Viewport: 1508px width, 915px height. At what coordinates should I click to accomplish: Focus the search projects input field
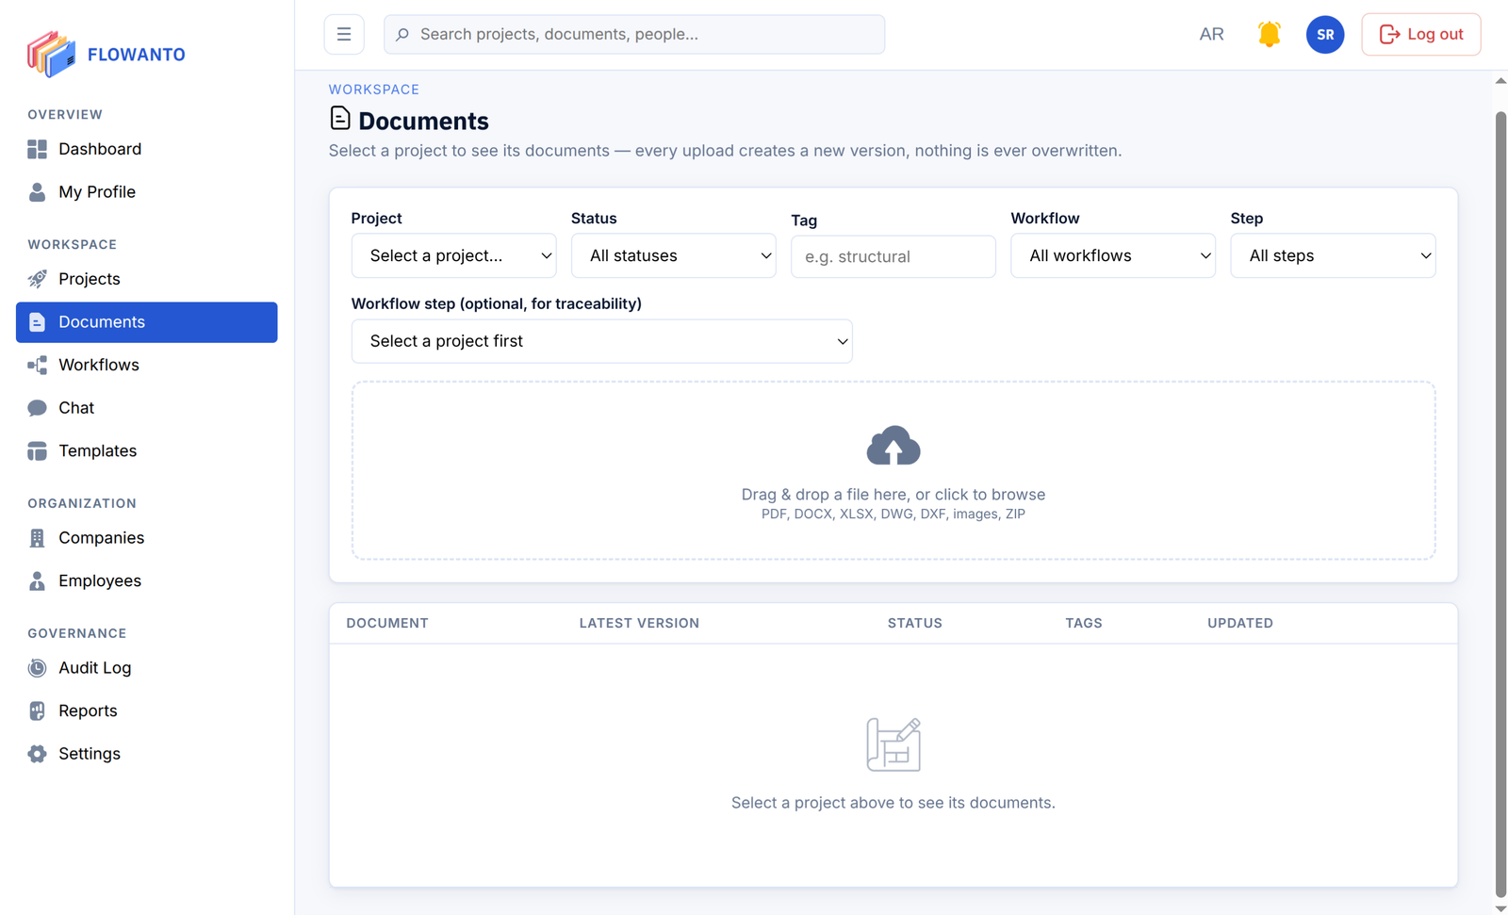[x=634, y=34]
